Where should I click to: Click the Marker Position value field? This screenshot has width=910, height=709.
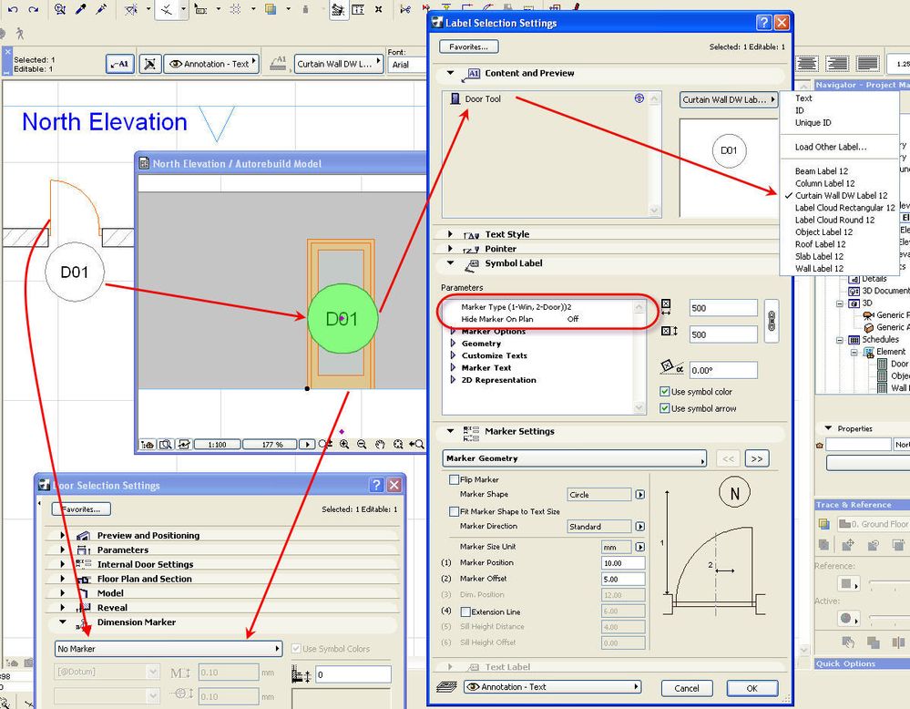pos(623,562)
